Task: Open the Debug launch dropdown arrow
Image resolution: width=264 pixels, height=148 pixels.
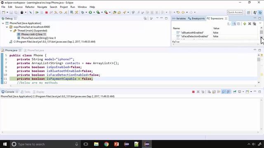Action: pos(86,12)
